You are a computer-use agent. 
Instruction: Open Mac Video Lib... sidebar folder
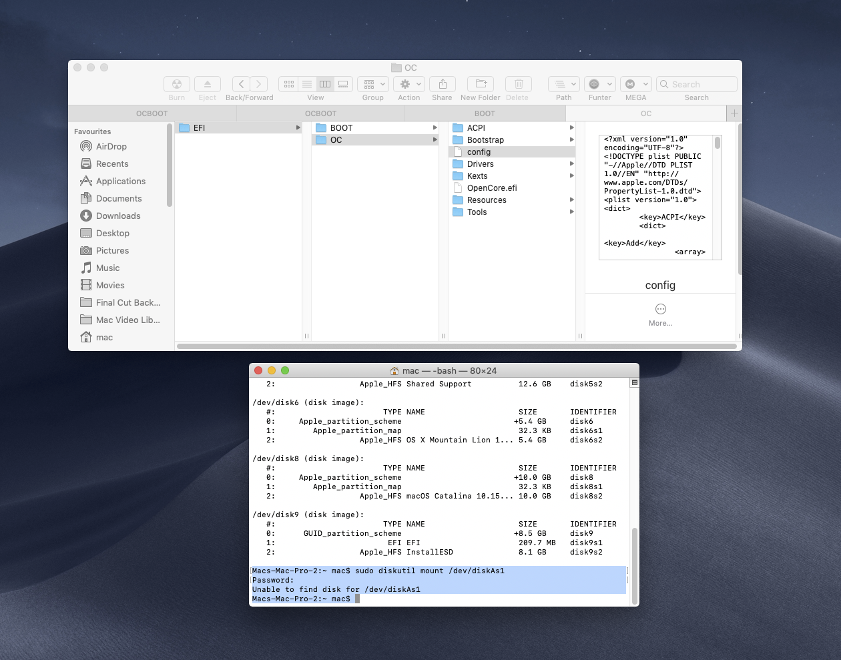[127, 320]
